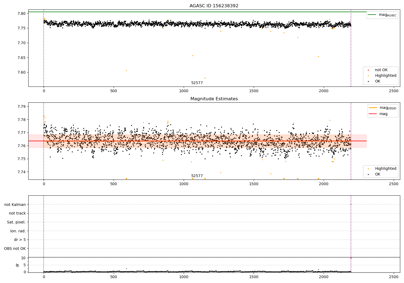Click the 'Magnitude Estimates' title

(214, 99)
